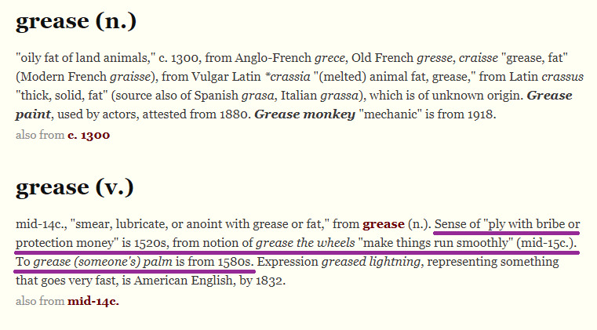Click the italic Anglo-French word "grece"
This screenshot has height=330, width=597.
[329, 58]
